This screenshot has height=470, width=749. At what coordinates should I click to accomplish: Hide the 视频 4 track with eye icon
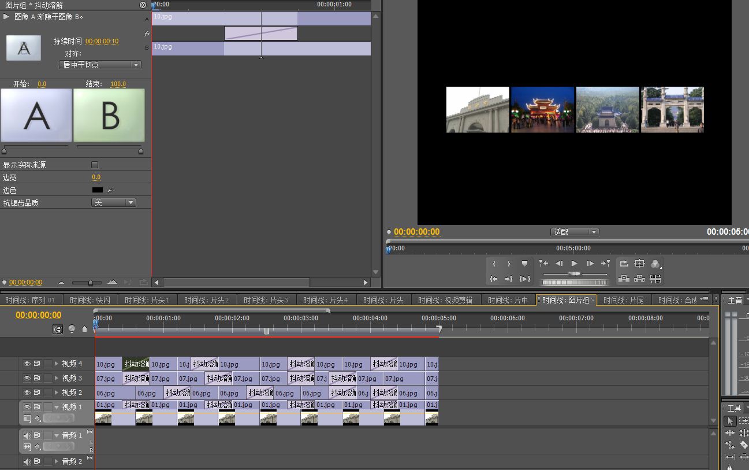point(27,364)
